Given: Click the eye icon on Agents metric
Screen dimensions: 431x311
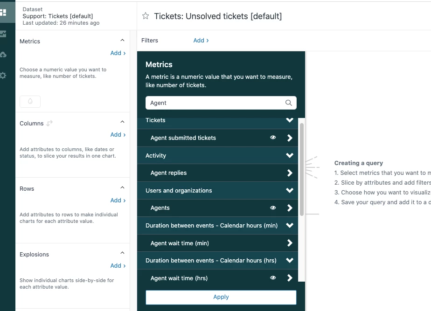Looking at the screenshot, I should (x=273, y=208).
